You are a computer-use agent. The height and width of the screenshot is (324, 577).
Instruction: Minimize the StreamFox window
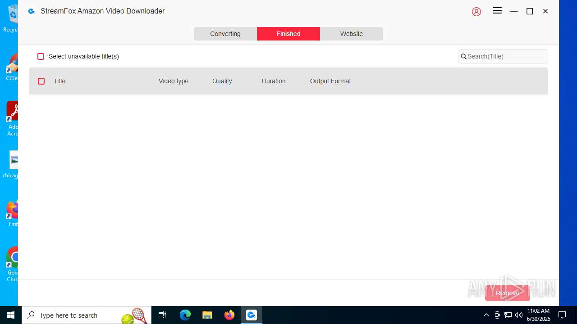click(x=514, y=11)
